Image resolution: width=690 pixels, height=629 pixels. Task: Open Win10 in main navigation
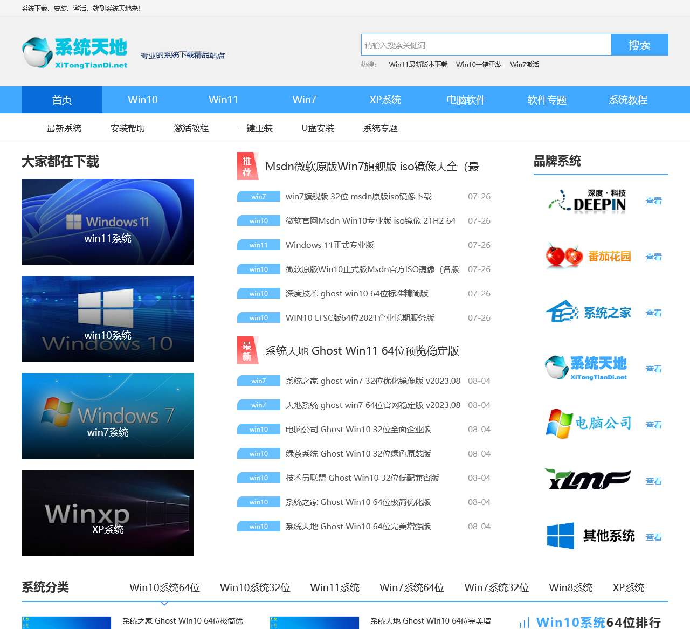pos(143,100)
